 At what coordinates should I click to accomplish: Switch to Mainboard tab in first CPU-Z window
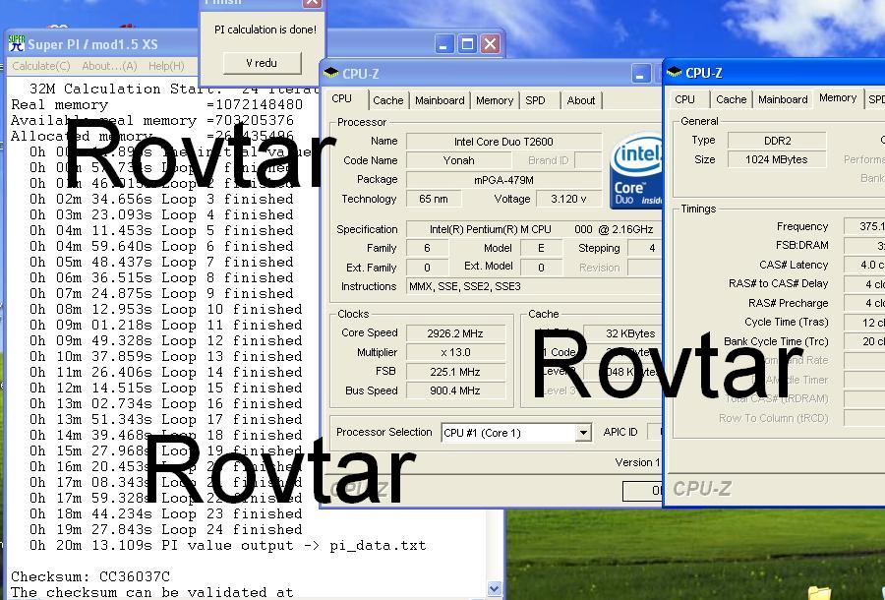point(440,100)
